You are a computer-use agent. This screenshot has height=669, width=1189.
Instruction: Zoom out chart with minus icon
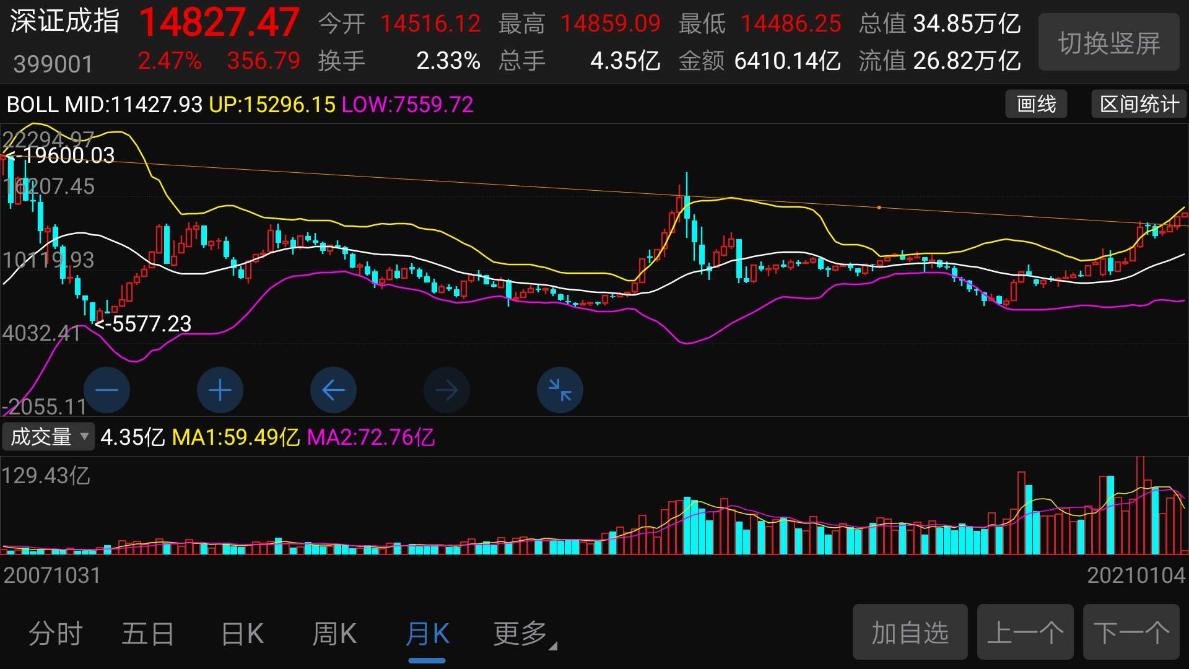click(107, 390)
